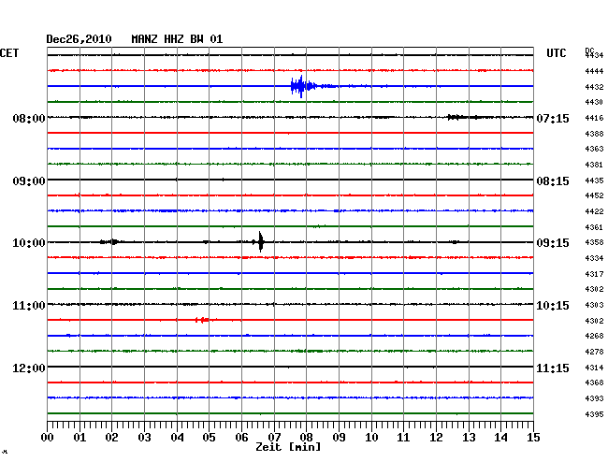Viewport: 608px width, 462px height.
Task: Click the 00 tick on the minute axis
Action: [x=48, y=437]
